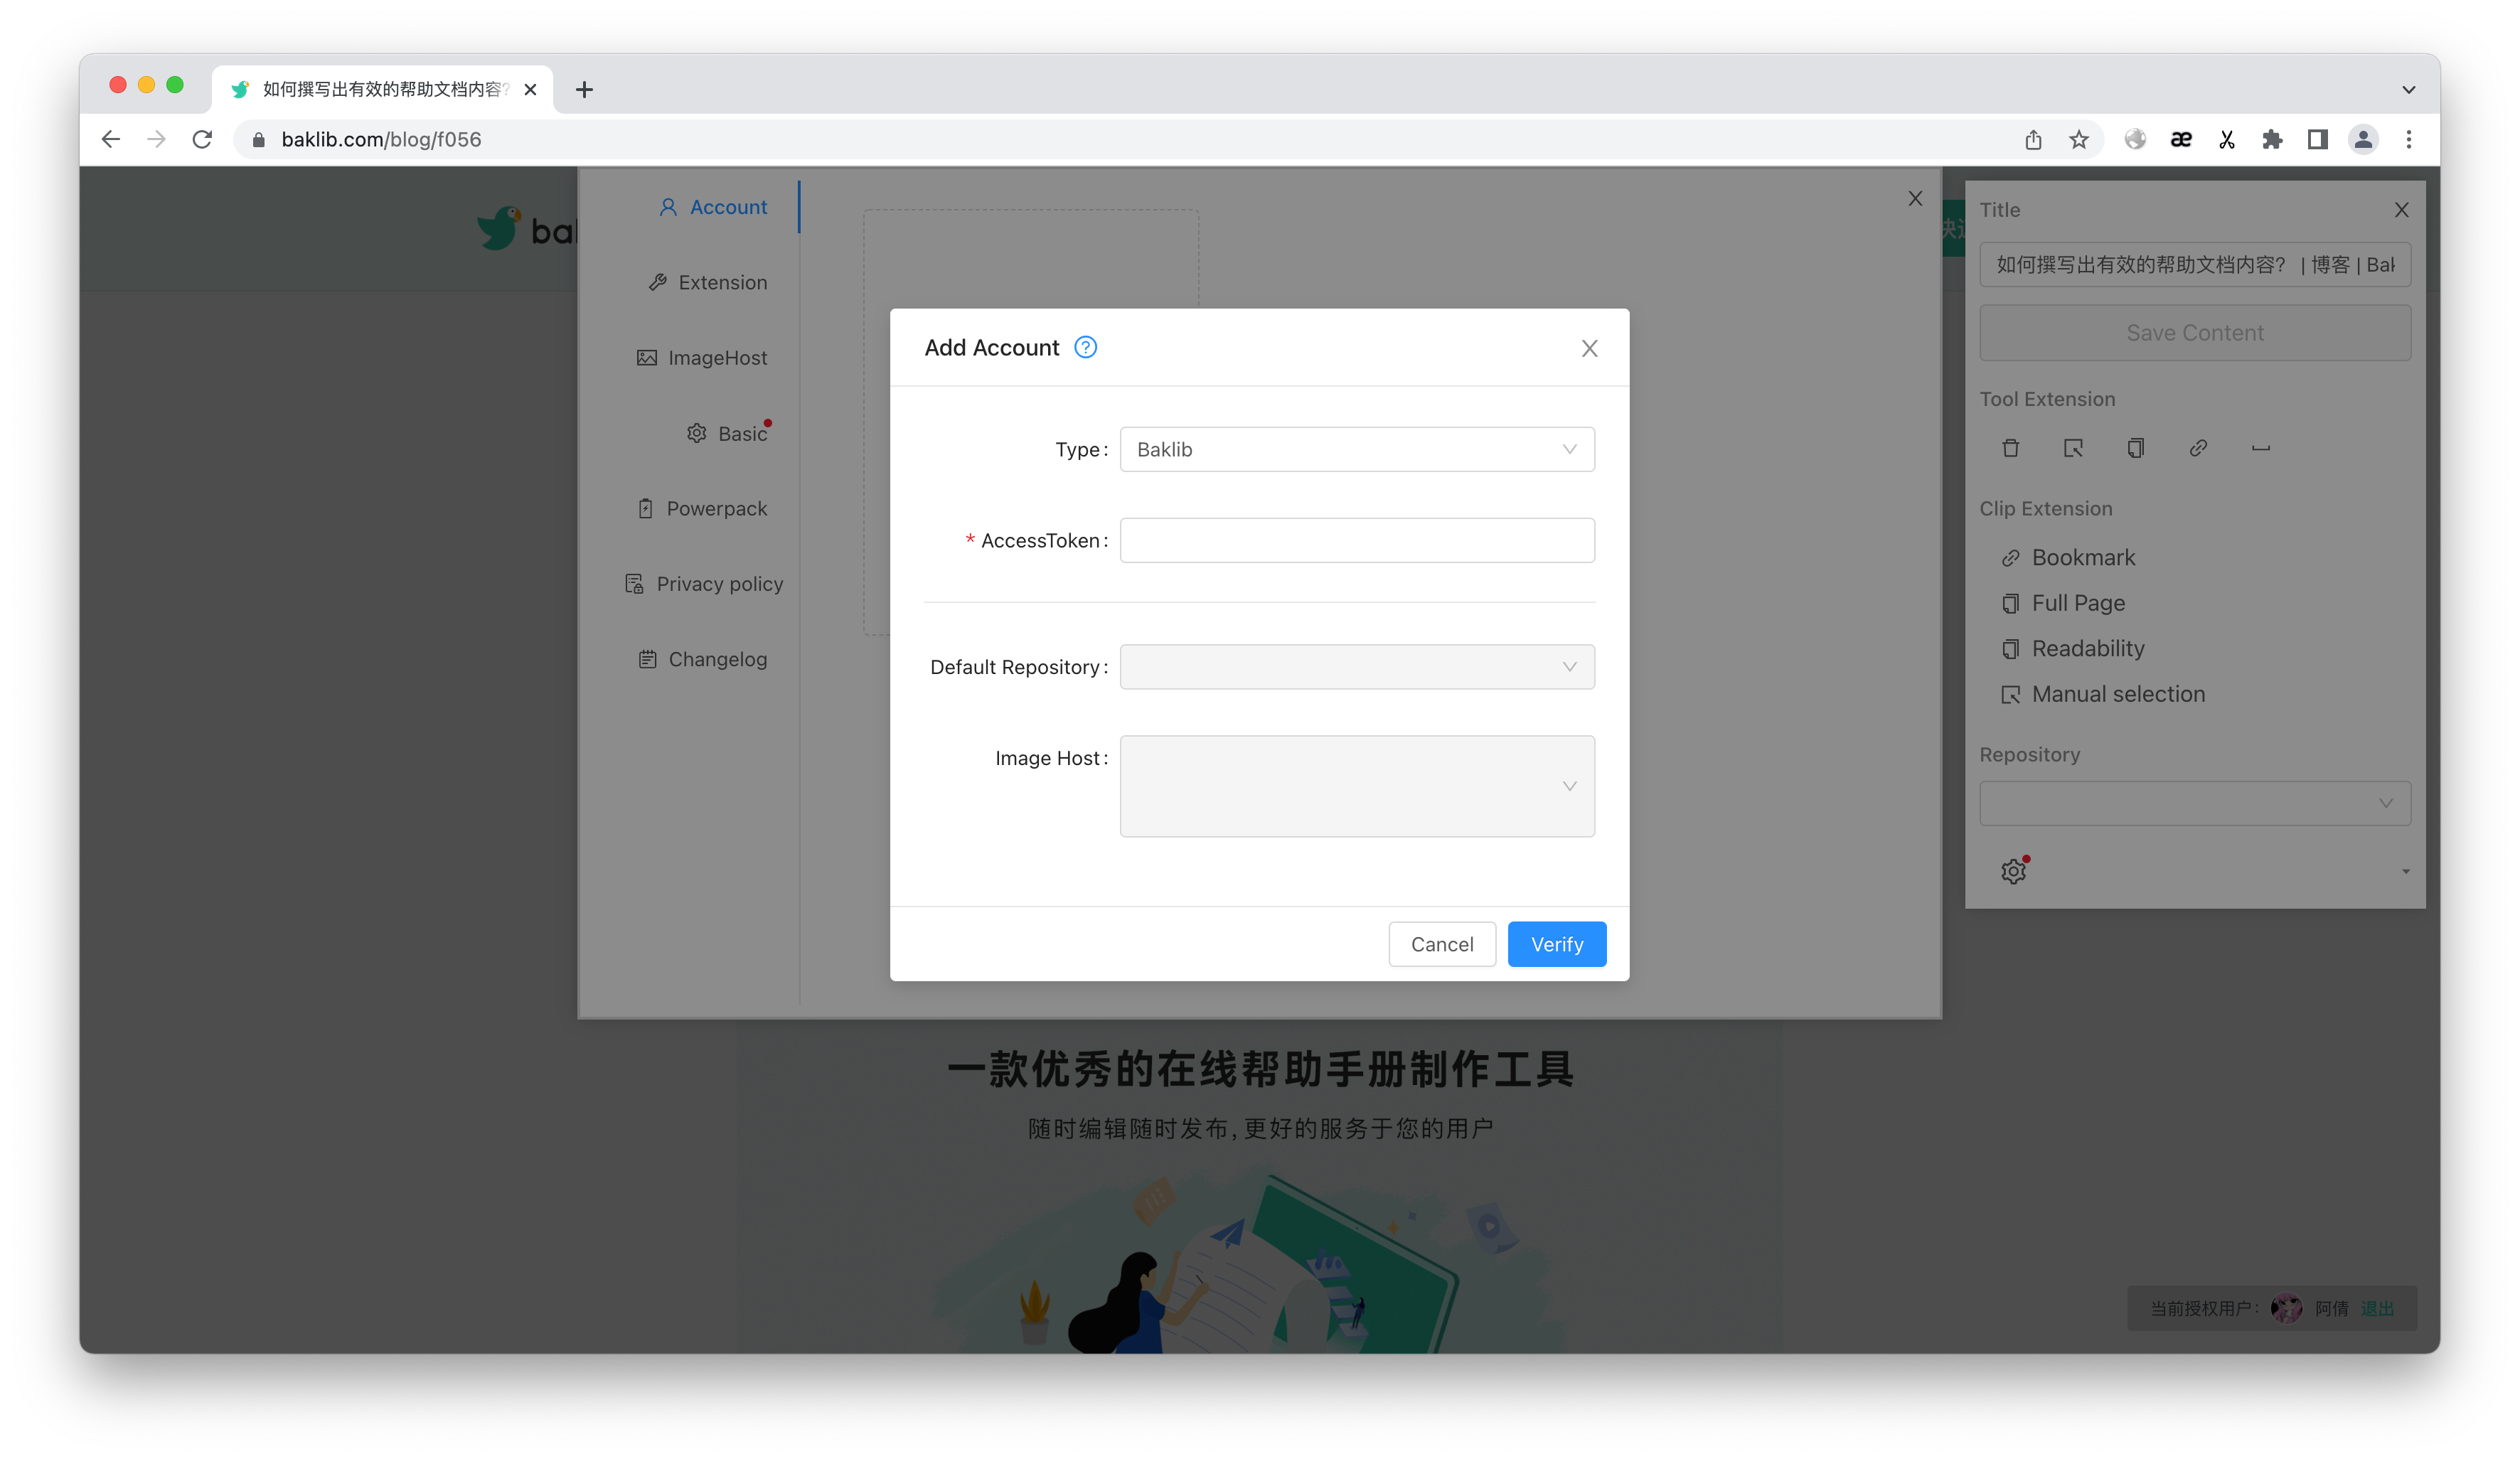This screenshot has height=1459, width=2520.
Task: Click the Cancel button
Action: point(1442,944)
